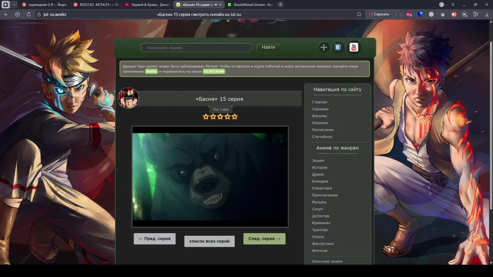Select the Комедия genre
Screen dimensions: 493x277
pyautogui.click(x=320, y=181)
